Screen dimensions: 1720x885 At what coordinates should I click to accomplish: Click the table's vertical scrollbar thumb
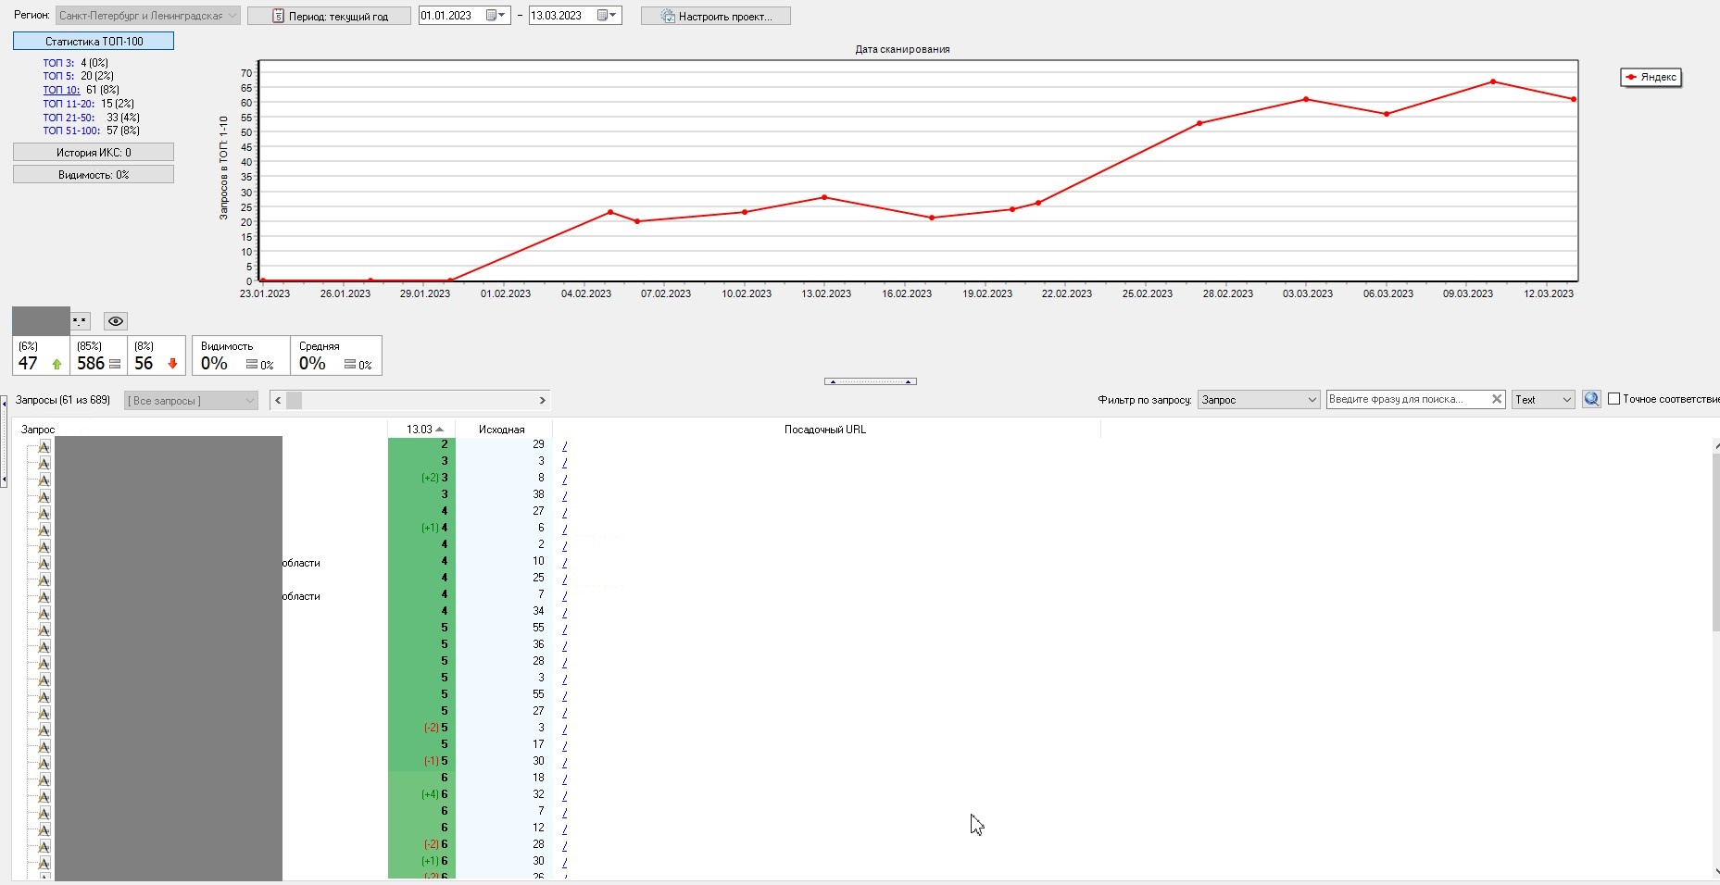click(x=1715, y=542)
